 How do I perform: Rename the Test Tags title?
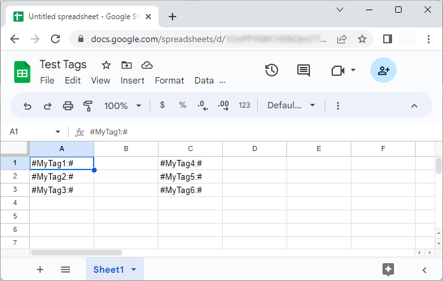(x=63, y=65)
